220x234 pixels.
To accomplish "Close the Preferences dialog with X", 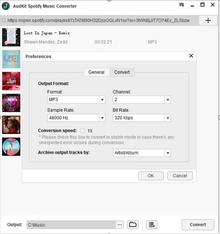I will [191, 56].
